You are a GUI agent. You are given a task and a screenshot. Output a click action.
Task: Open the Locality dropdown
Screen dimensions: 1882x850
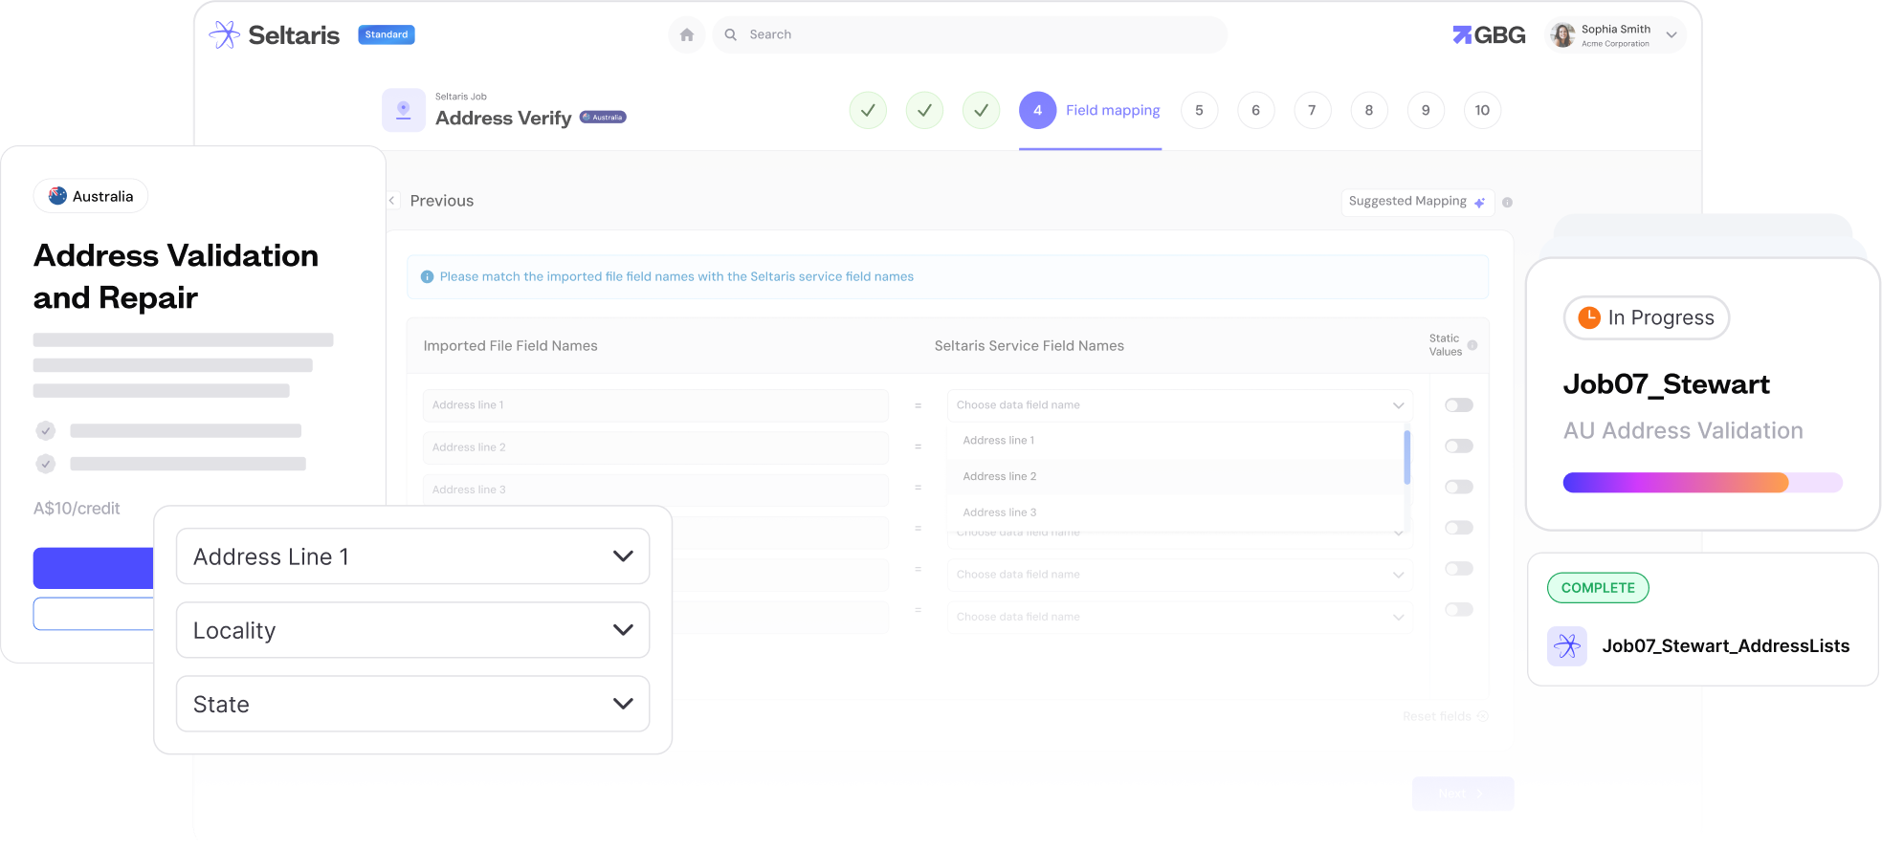click(x=413, y=630)
